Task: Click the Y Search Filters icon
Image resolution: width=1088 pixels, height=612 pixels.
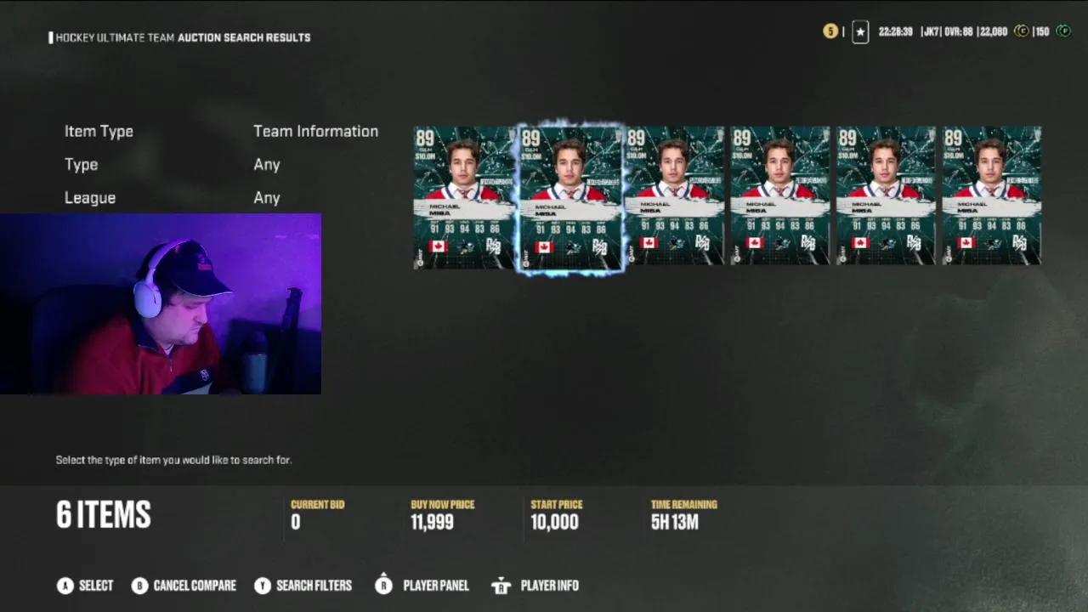Action: [263, 586]
